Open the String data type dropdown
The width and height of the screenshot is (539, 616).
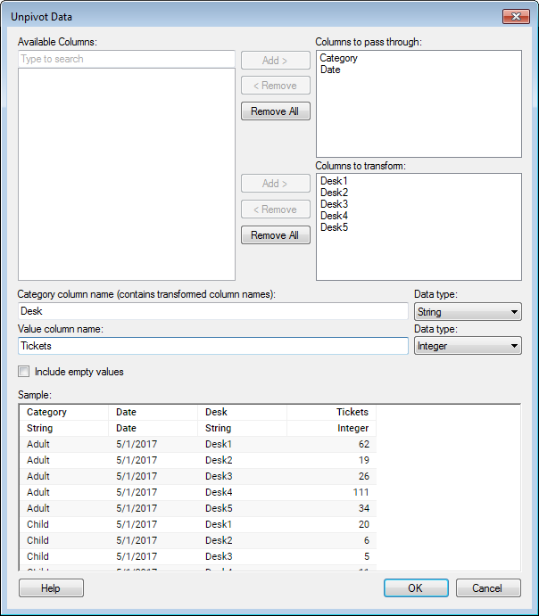468,312
